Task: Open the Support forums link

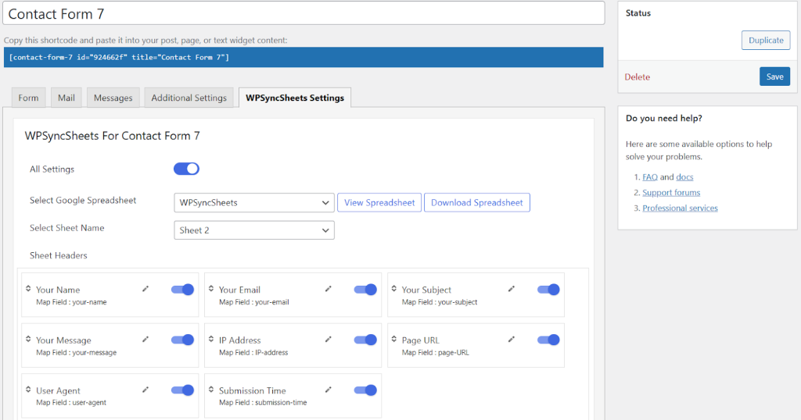Action: point(671,193)
